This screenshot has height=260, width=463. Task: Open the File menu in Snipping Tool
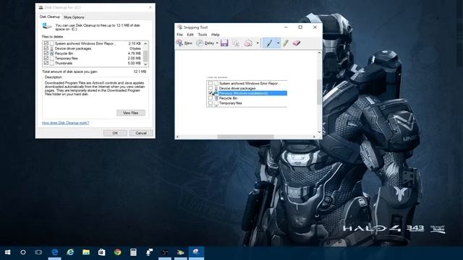point(179,35)
